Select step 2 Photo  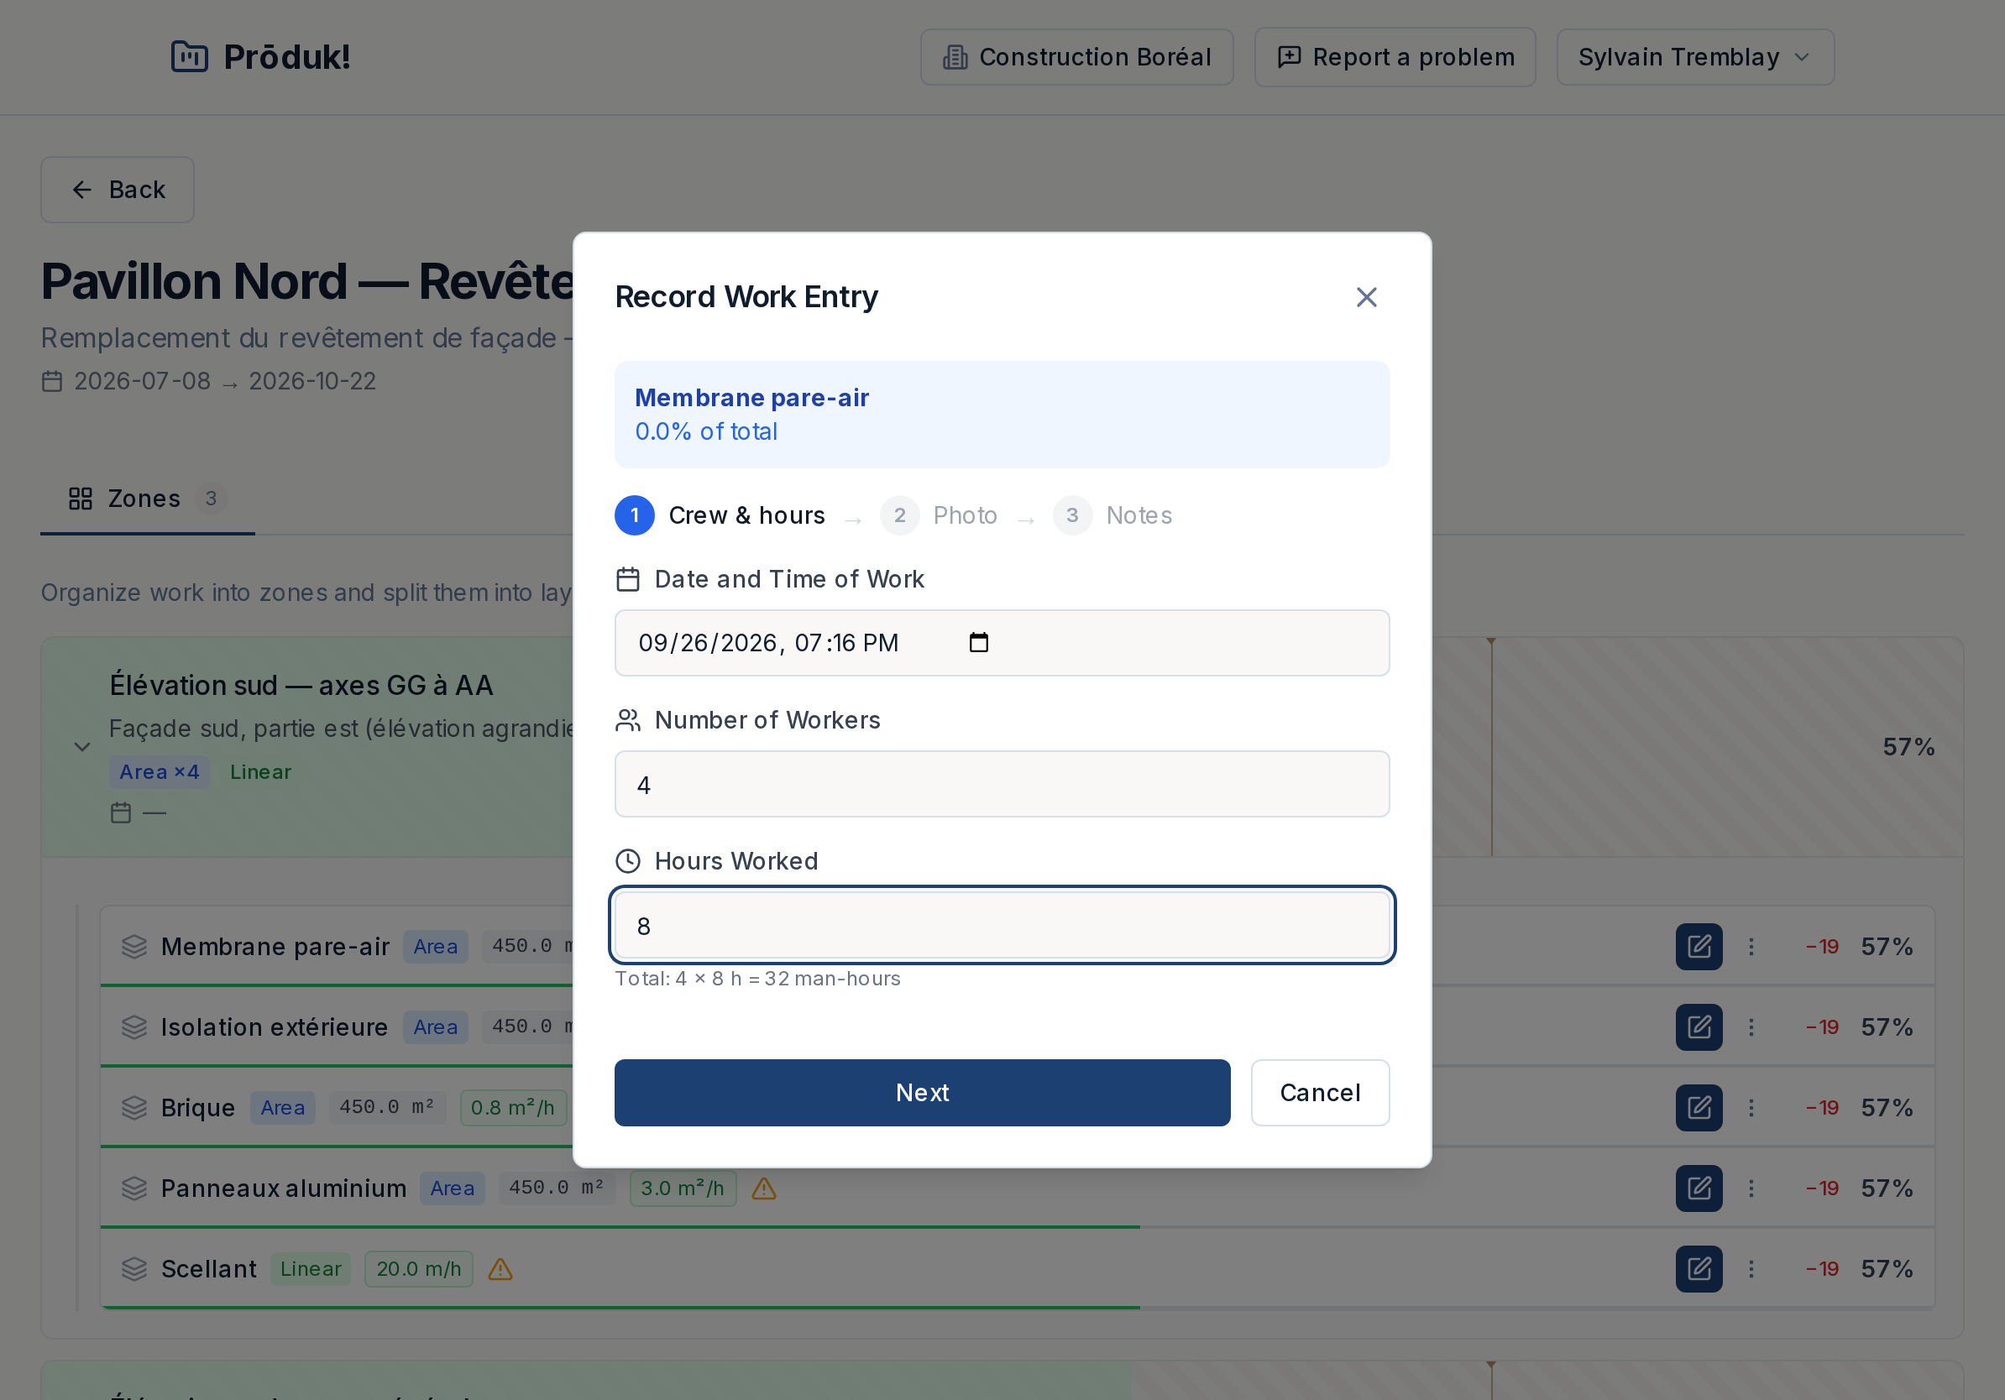tap(938, 515)
